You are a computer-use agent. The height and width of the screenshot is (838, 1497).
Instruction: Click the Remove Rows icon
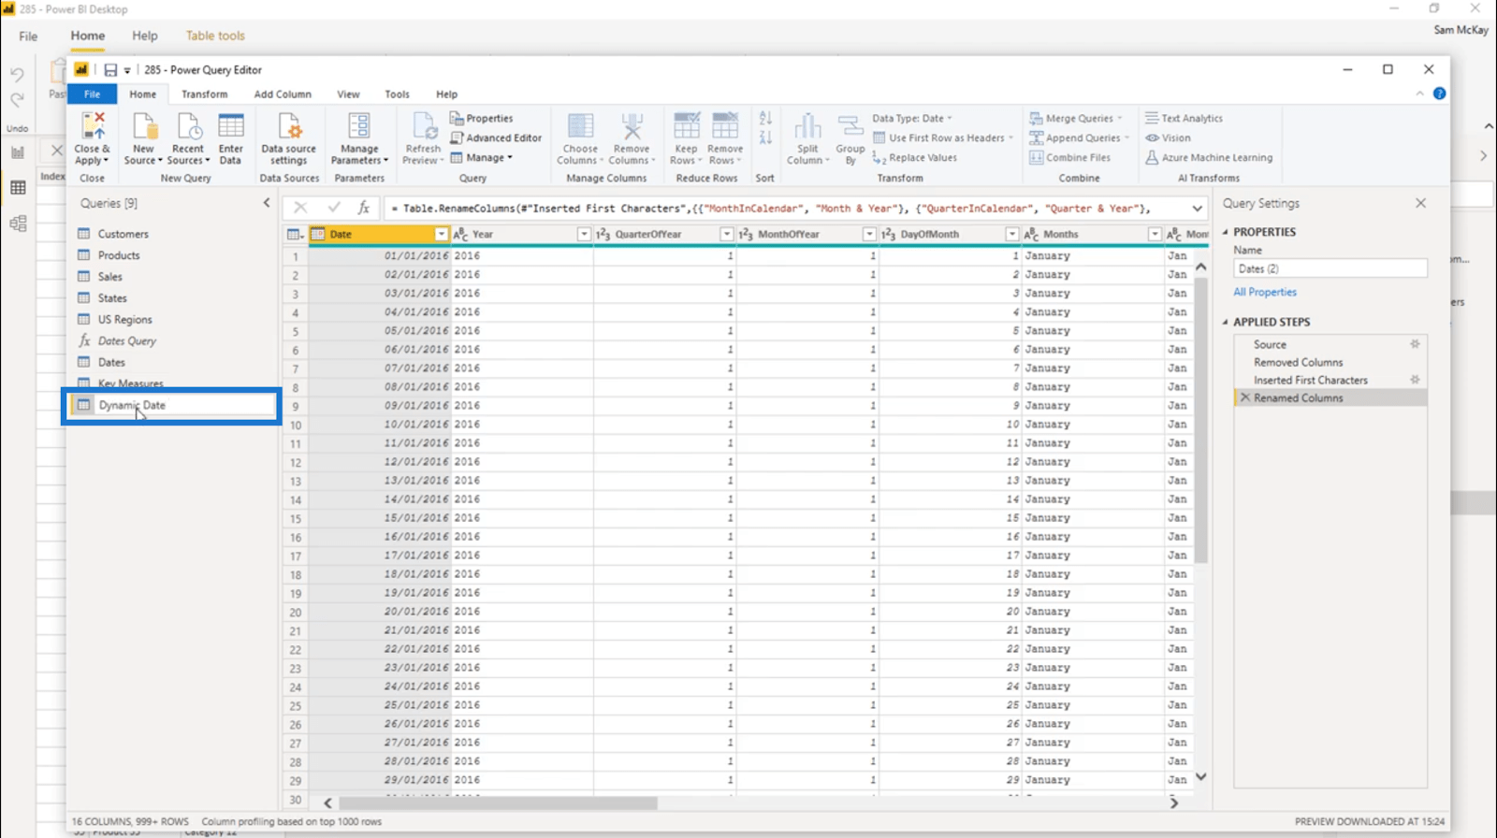pyautogui.click(x=725, y=126)
